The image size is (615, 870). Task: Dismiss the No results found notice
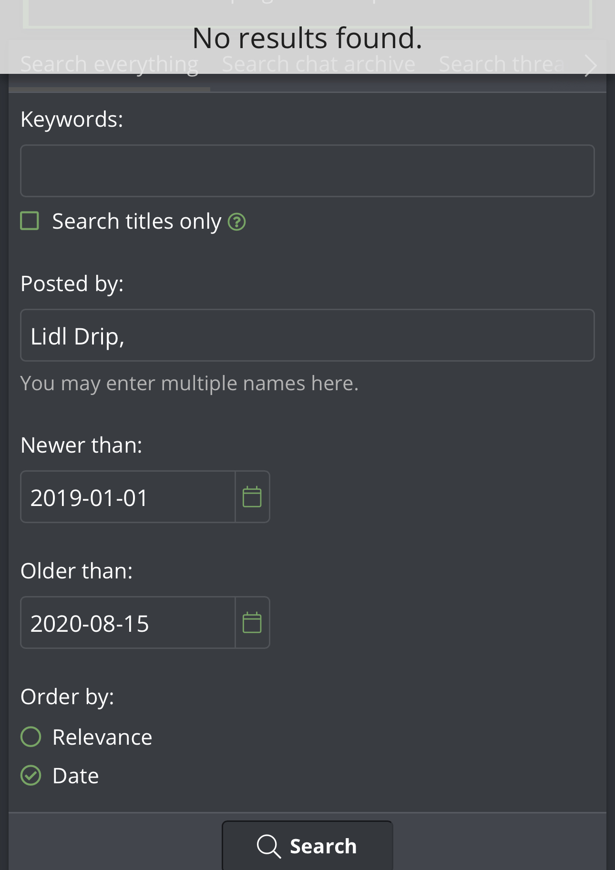[x=307, y=37]
